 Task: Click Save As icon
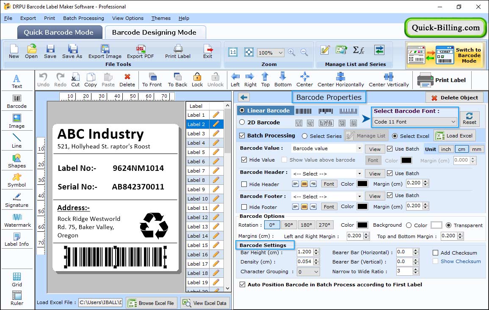point(72,52)
